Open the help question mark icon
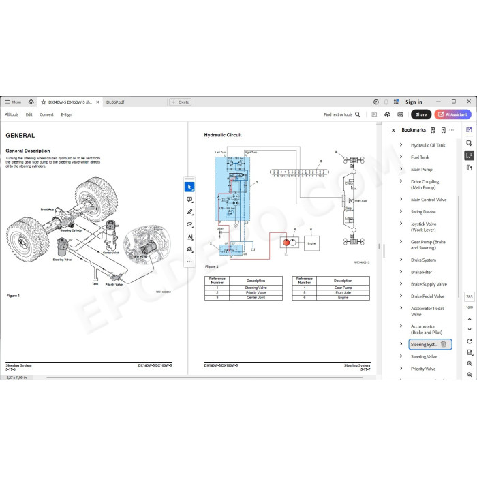Image resolution: width=477 pixels, height=477 pixels. point(376,102)
